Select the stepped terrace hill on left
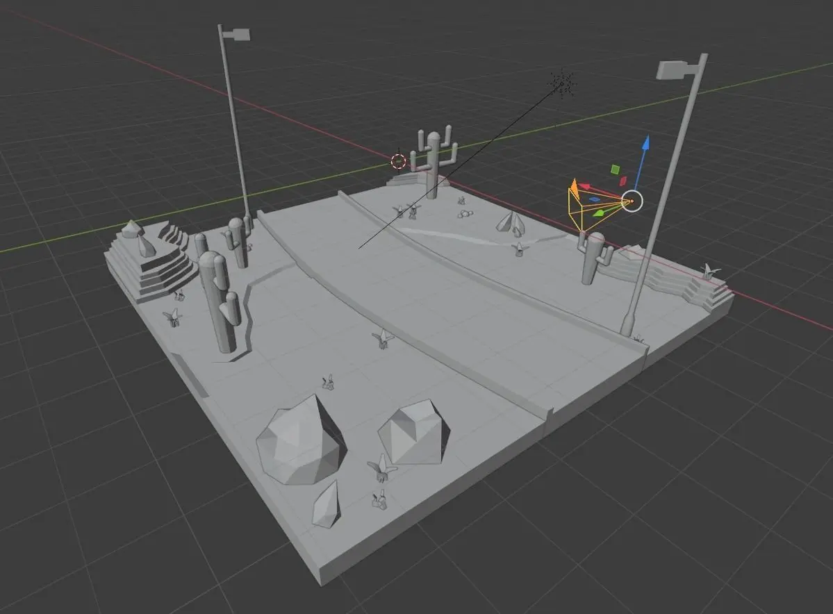The image size is (833, 614). pos(151,260)
